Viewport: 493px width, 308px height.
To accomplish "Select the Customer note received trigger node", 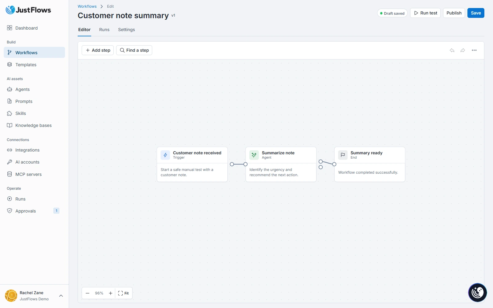I will click(192, 164).
